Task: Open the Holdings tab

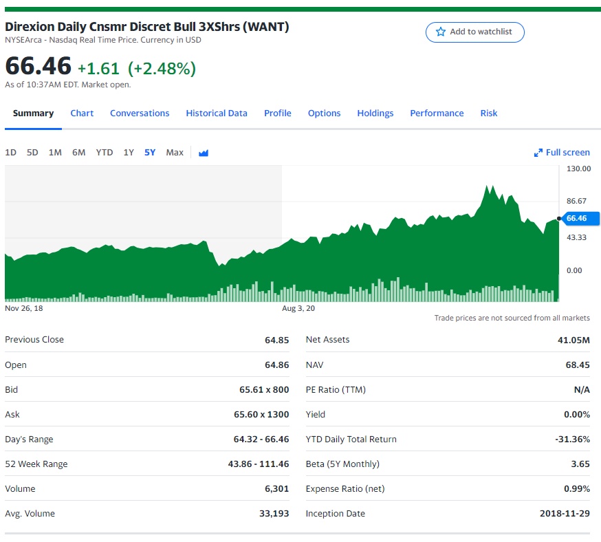Action: tap(375, 113)
